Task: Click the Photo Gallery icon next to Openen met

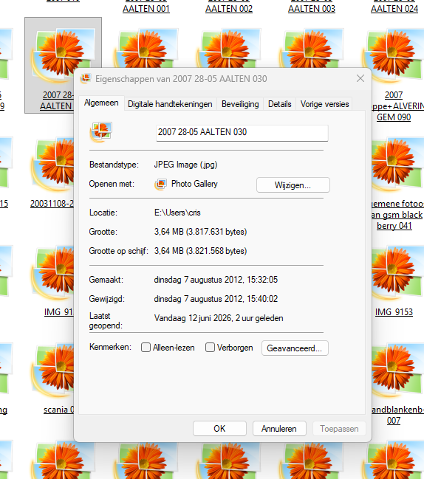Action: click(161, 185)
